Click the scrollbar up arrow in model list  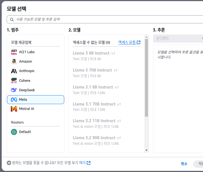coord(146,37)
